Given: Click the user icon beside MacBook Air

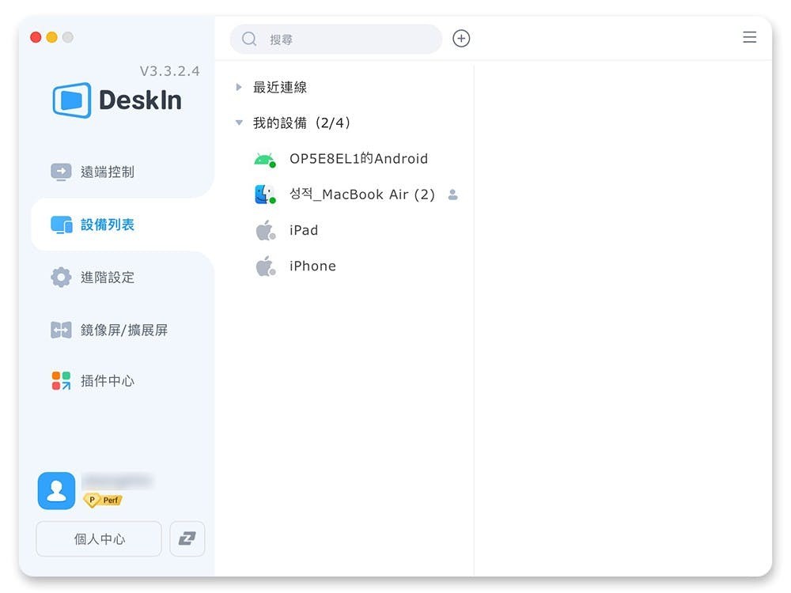Looking at the screenshot, I should pyautogui.click(x=453, y=195).
